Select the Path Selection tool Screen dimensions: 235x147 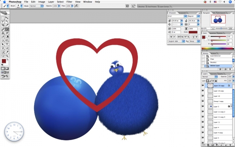[3, 44]
